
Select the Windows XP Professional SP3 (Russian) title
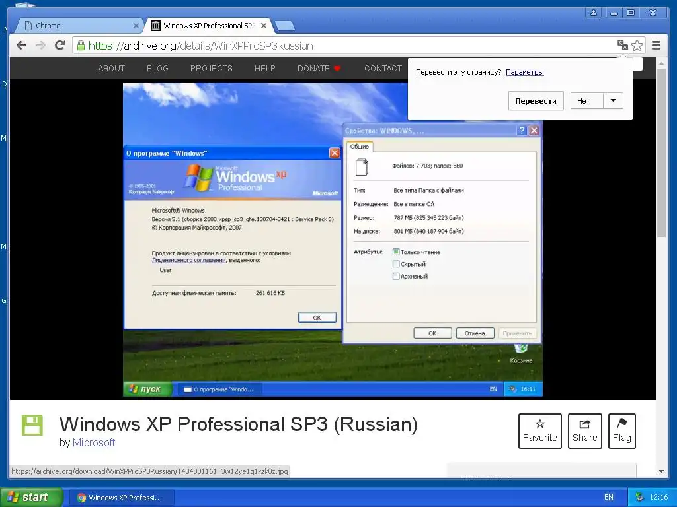point(239,424)
